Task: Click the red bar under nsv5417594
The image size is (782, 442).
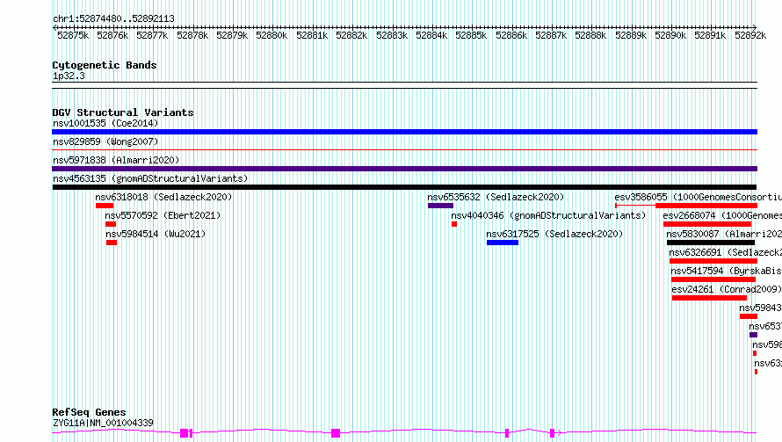Action: tap(714, 279)
